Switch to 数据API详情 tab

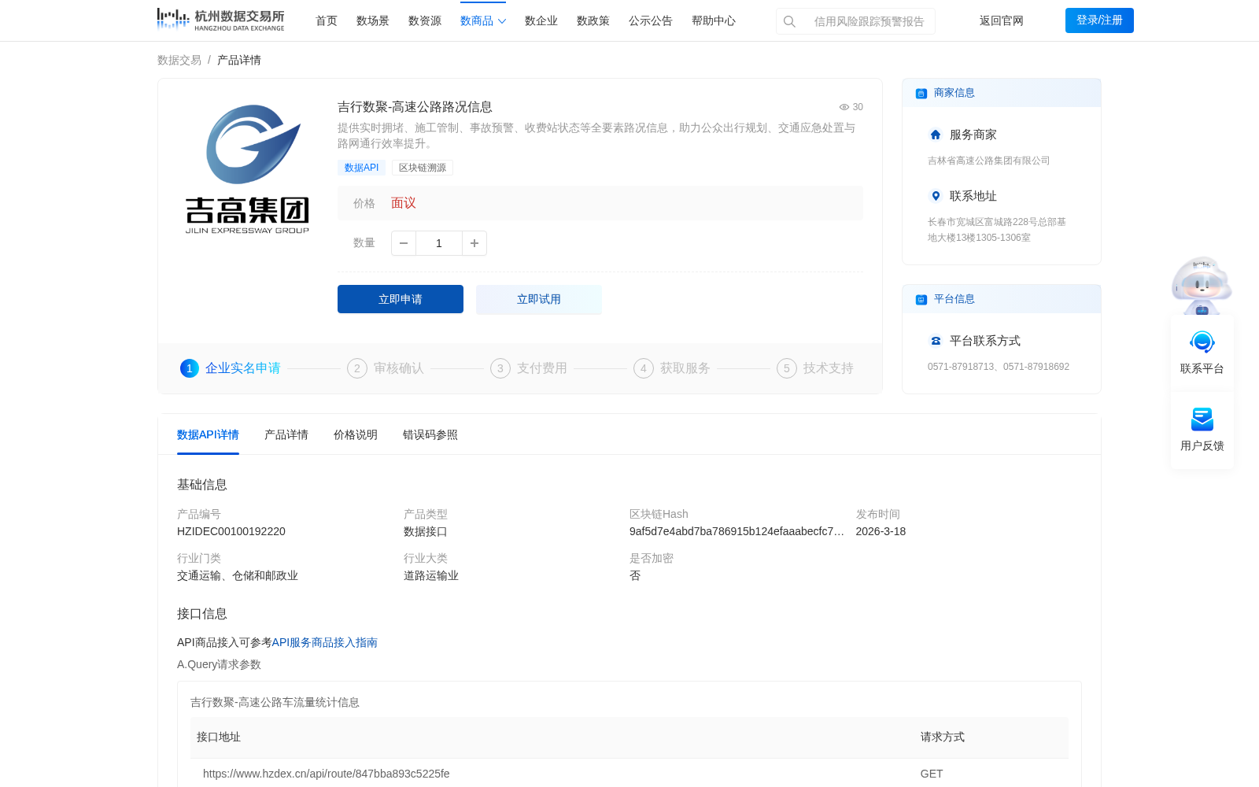pos(208,434)
